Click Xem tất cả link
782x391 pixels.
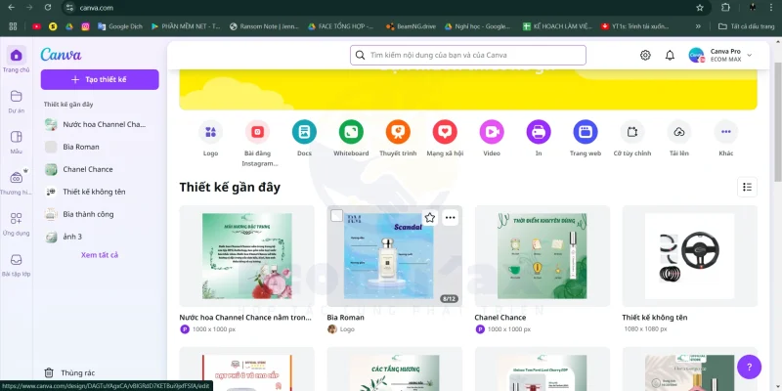tap(100, 255)
